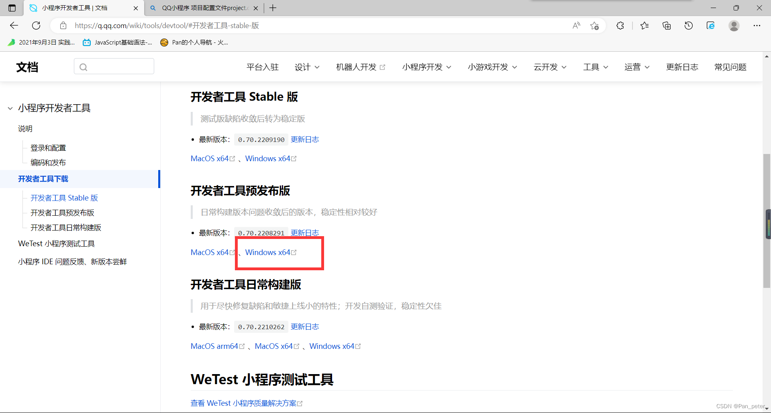The width and height of the screenshot is (771, 413).
Task: Expand 工具 dropdown menu
Action: 596,67
